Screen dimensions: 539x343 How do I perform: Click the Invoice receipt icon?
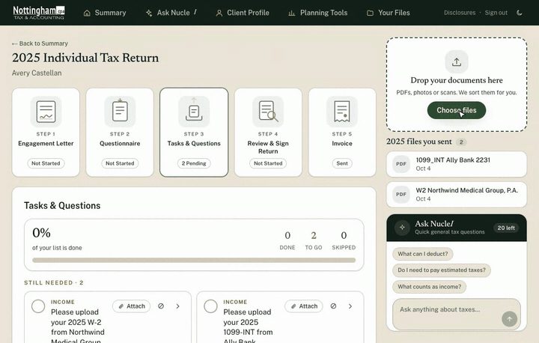point(342,112)
